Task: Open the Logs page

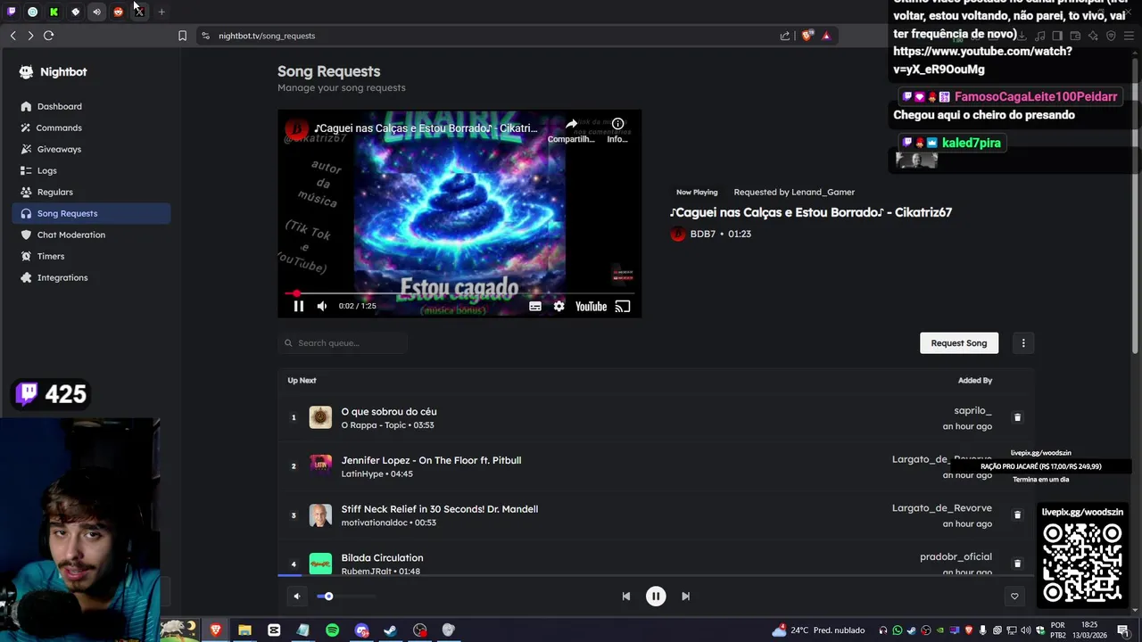Action: coord(46,170)
